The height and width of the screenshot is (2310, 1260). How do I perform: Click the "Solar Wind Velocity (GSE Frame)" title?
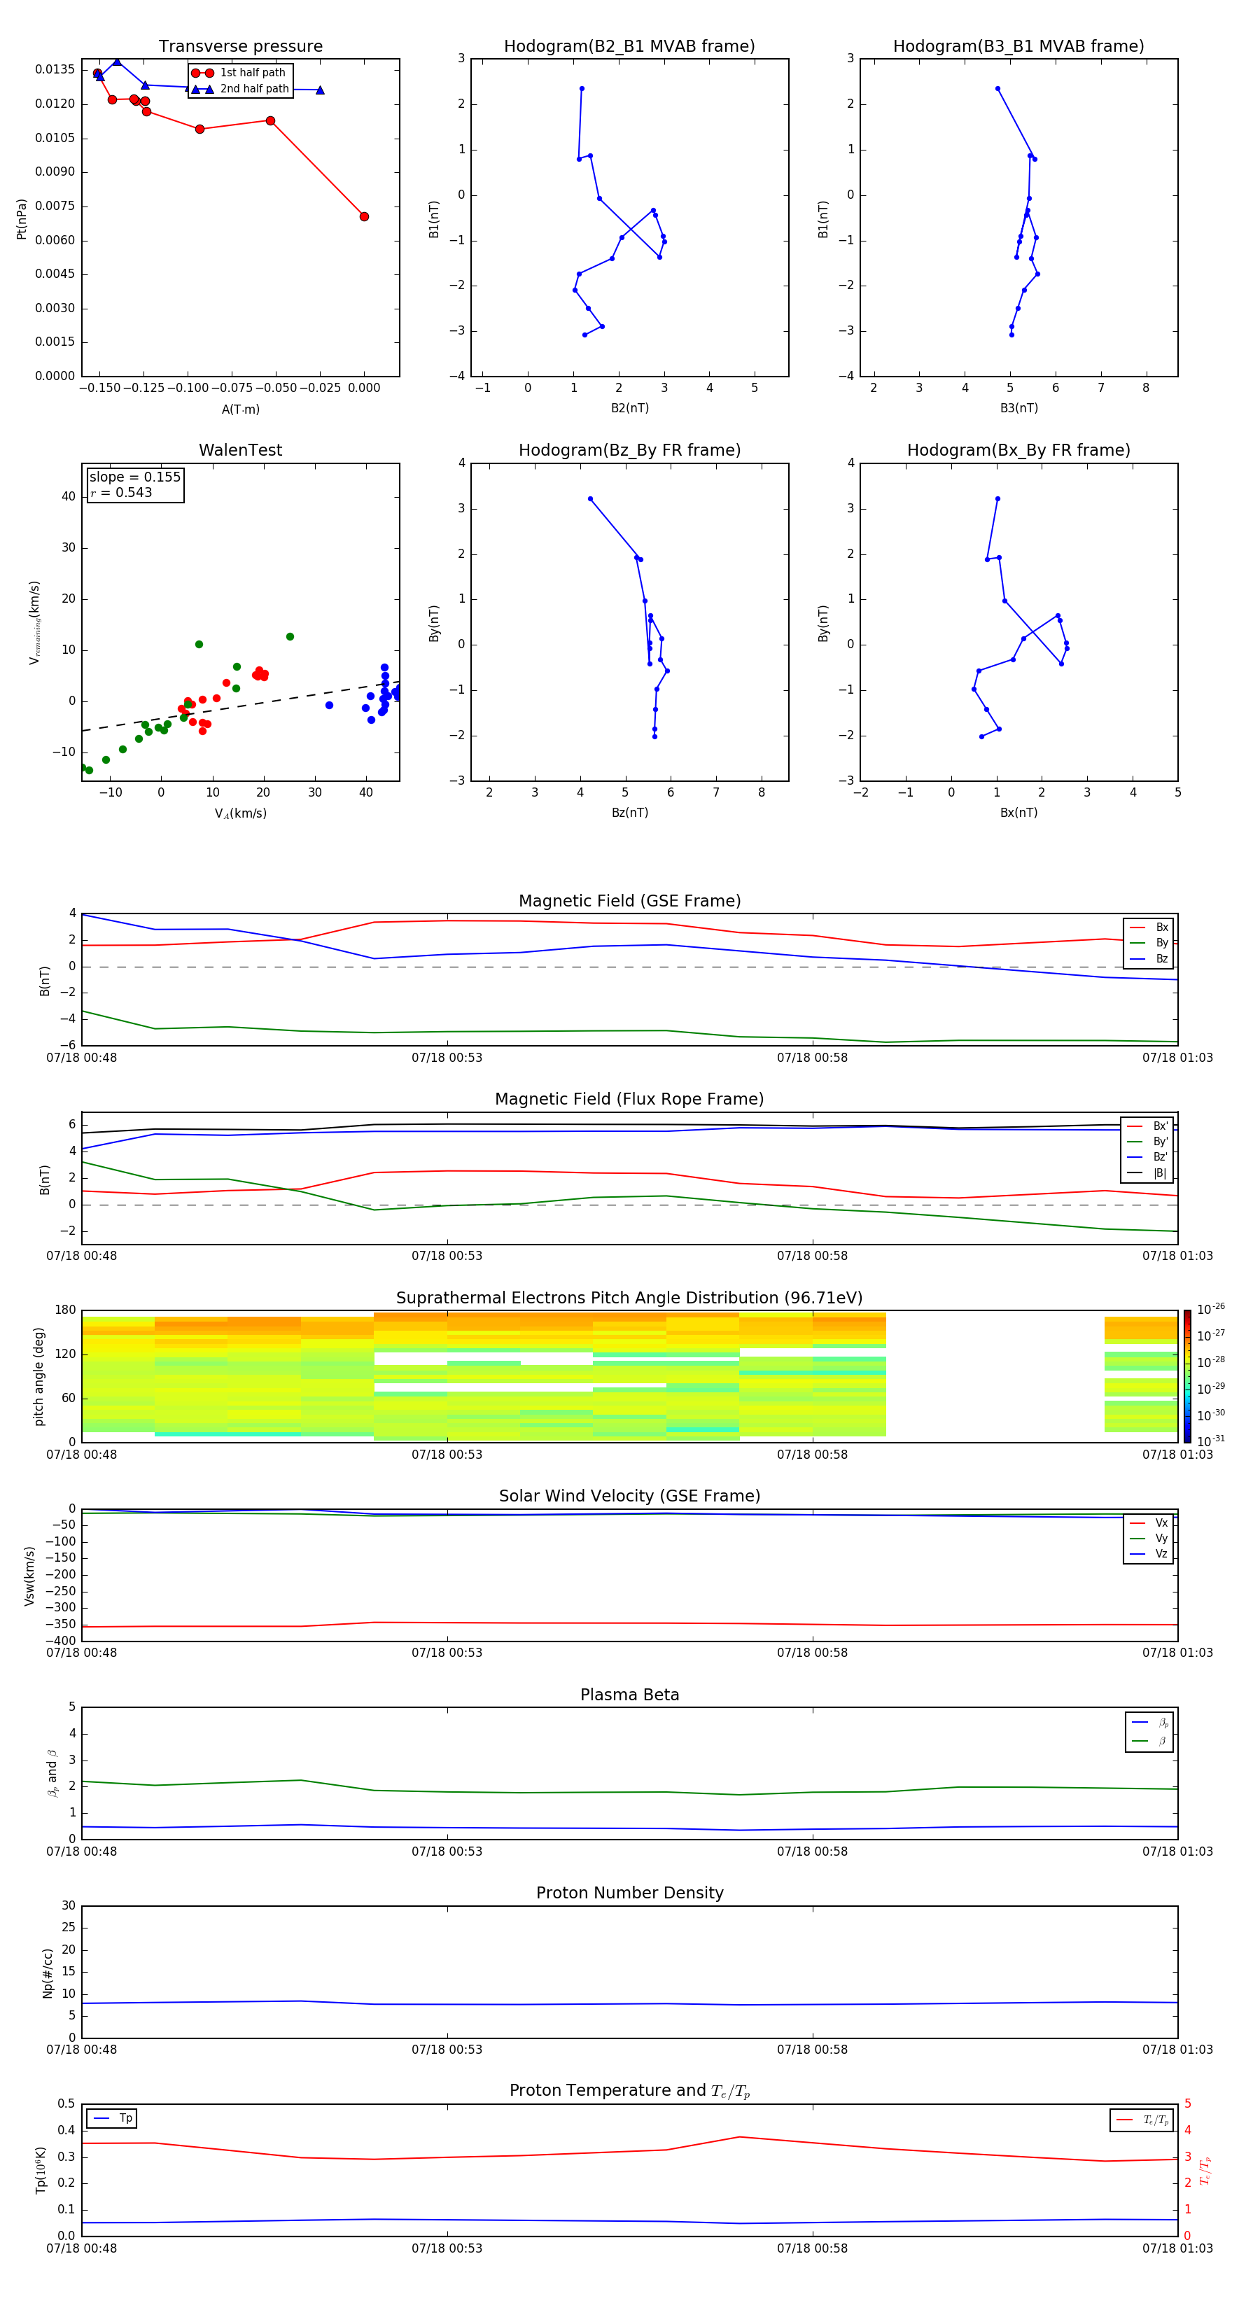[x=629, y=1496]
